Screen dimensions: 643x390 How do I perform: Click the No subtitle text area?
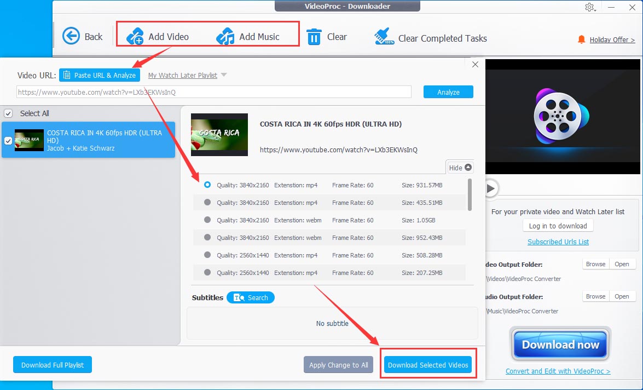[x=332, y=324]
